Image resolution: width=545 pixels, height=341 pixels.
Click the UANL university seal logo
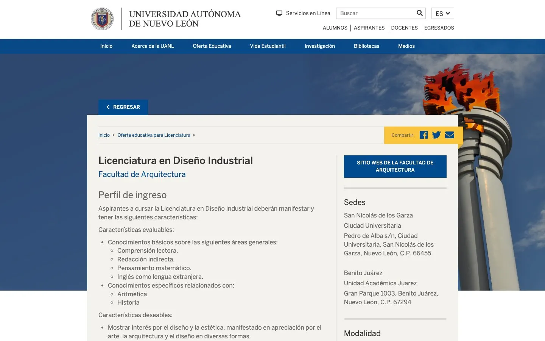pos(102,19)
